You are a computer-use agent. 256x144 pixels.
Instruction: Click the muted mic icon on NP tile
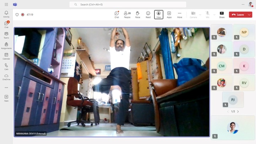pyautogui.click(x=236, y=38)
